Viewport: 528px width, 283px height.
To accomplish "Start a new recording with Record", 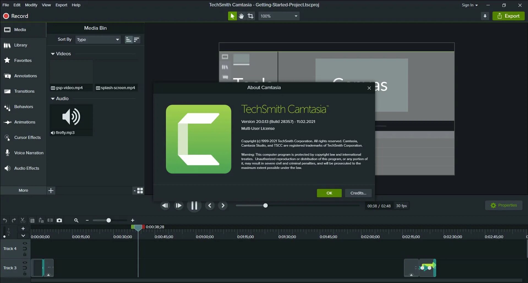I will click(16, 16).
